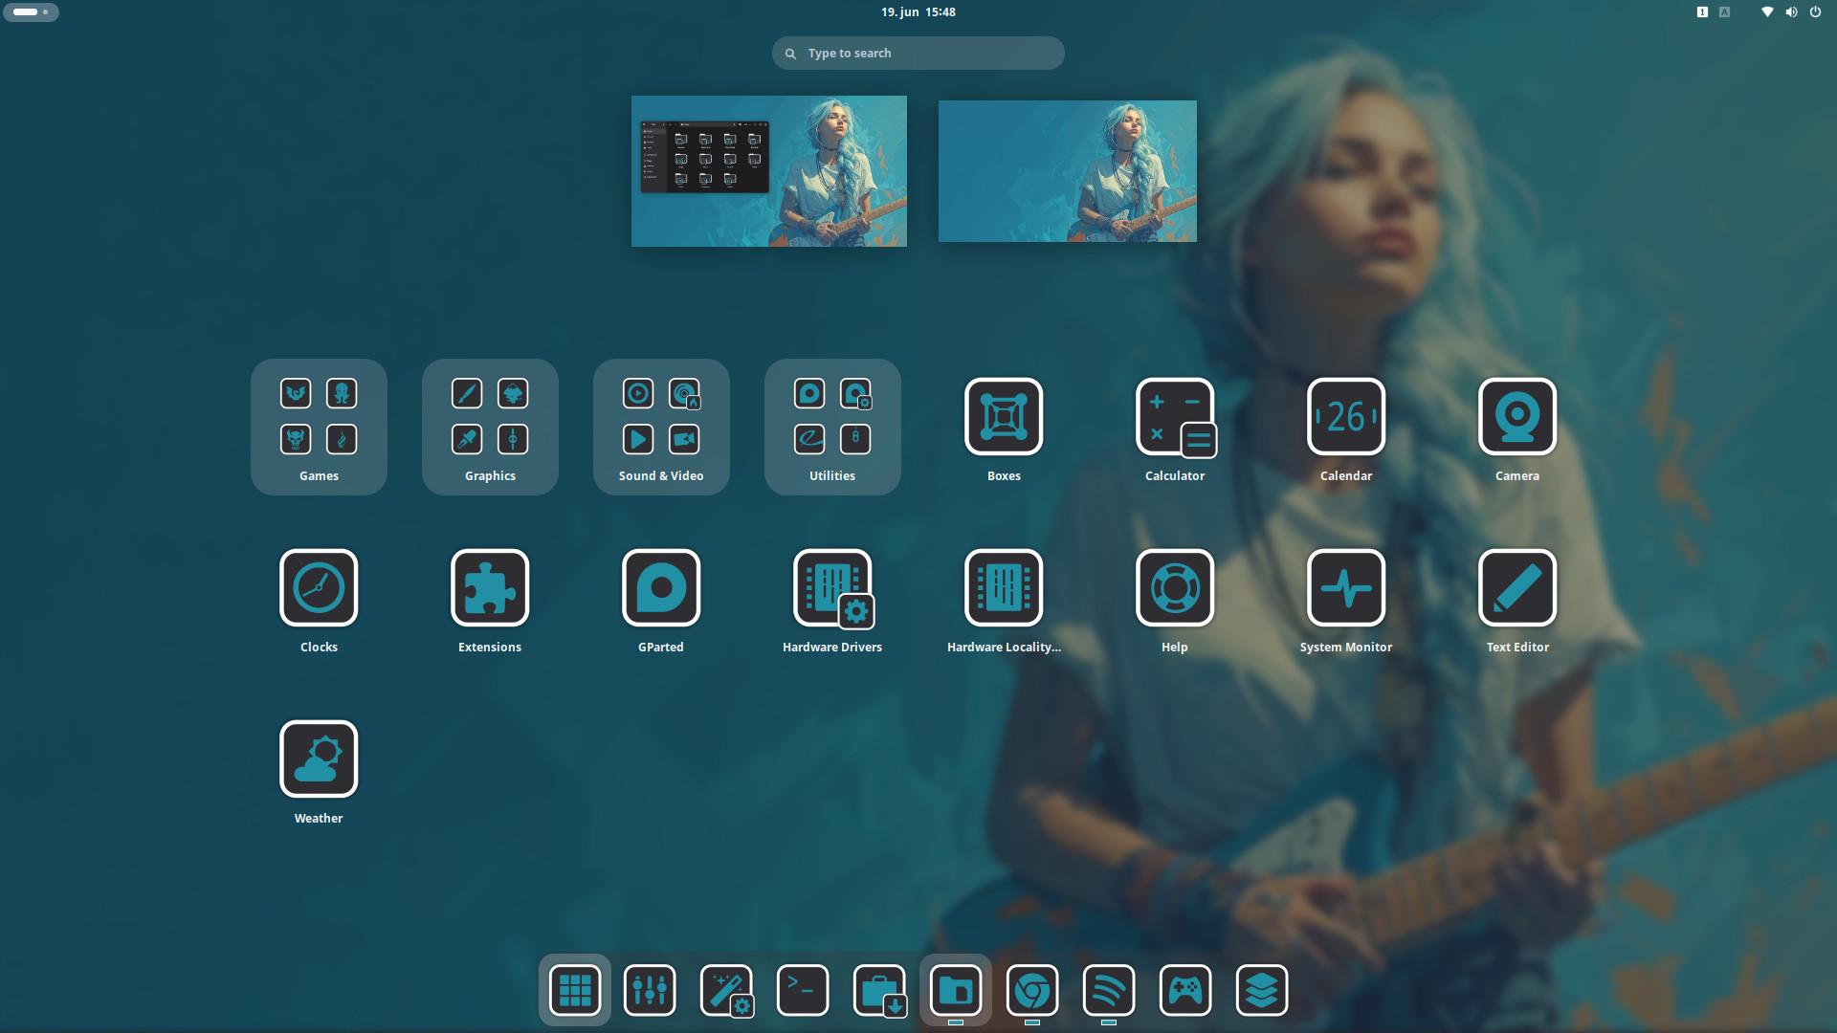Screen dimensions: 1837x1033
Task: Open the magic wand settings app in dock
Action: coord(726,990)
